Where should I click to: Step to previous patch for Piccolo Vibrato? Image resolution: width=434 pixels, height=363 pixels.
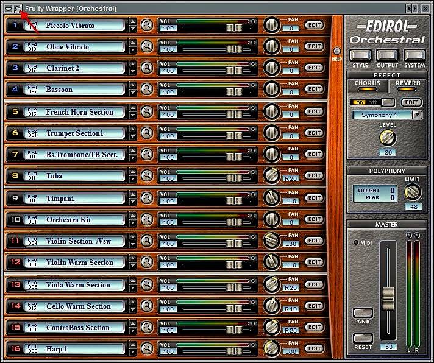tap(133, 21)
